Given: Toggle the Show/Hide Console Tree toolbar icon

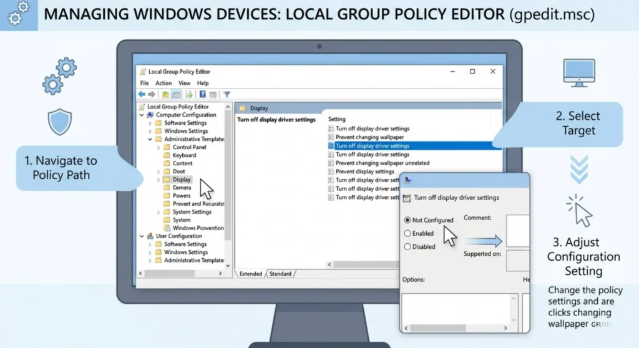Looking at the screenshot, I should [176, 95].
